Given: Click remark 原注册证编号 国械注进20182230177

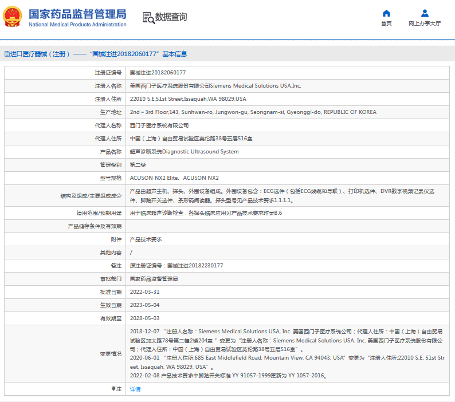Looking at the screenshot, I should (x=176, y=266).
